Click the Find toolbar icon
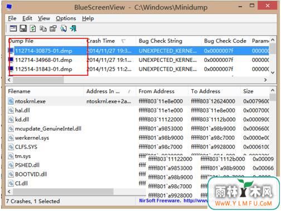The height and width of the screenshot is (211, 281). 64,28
